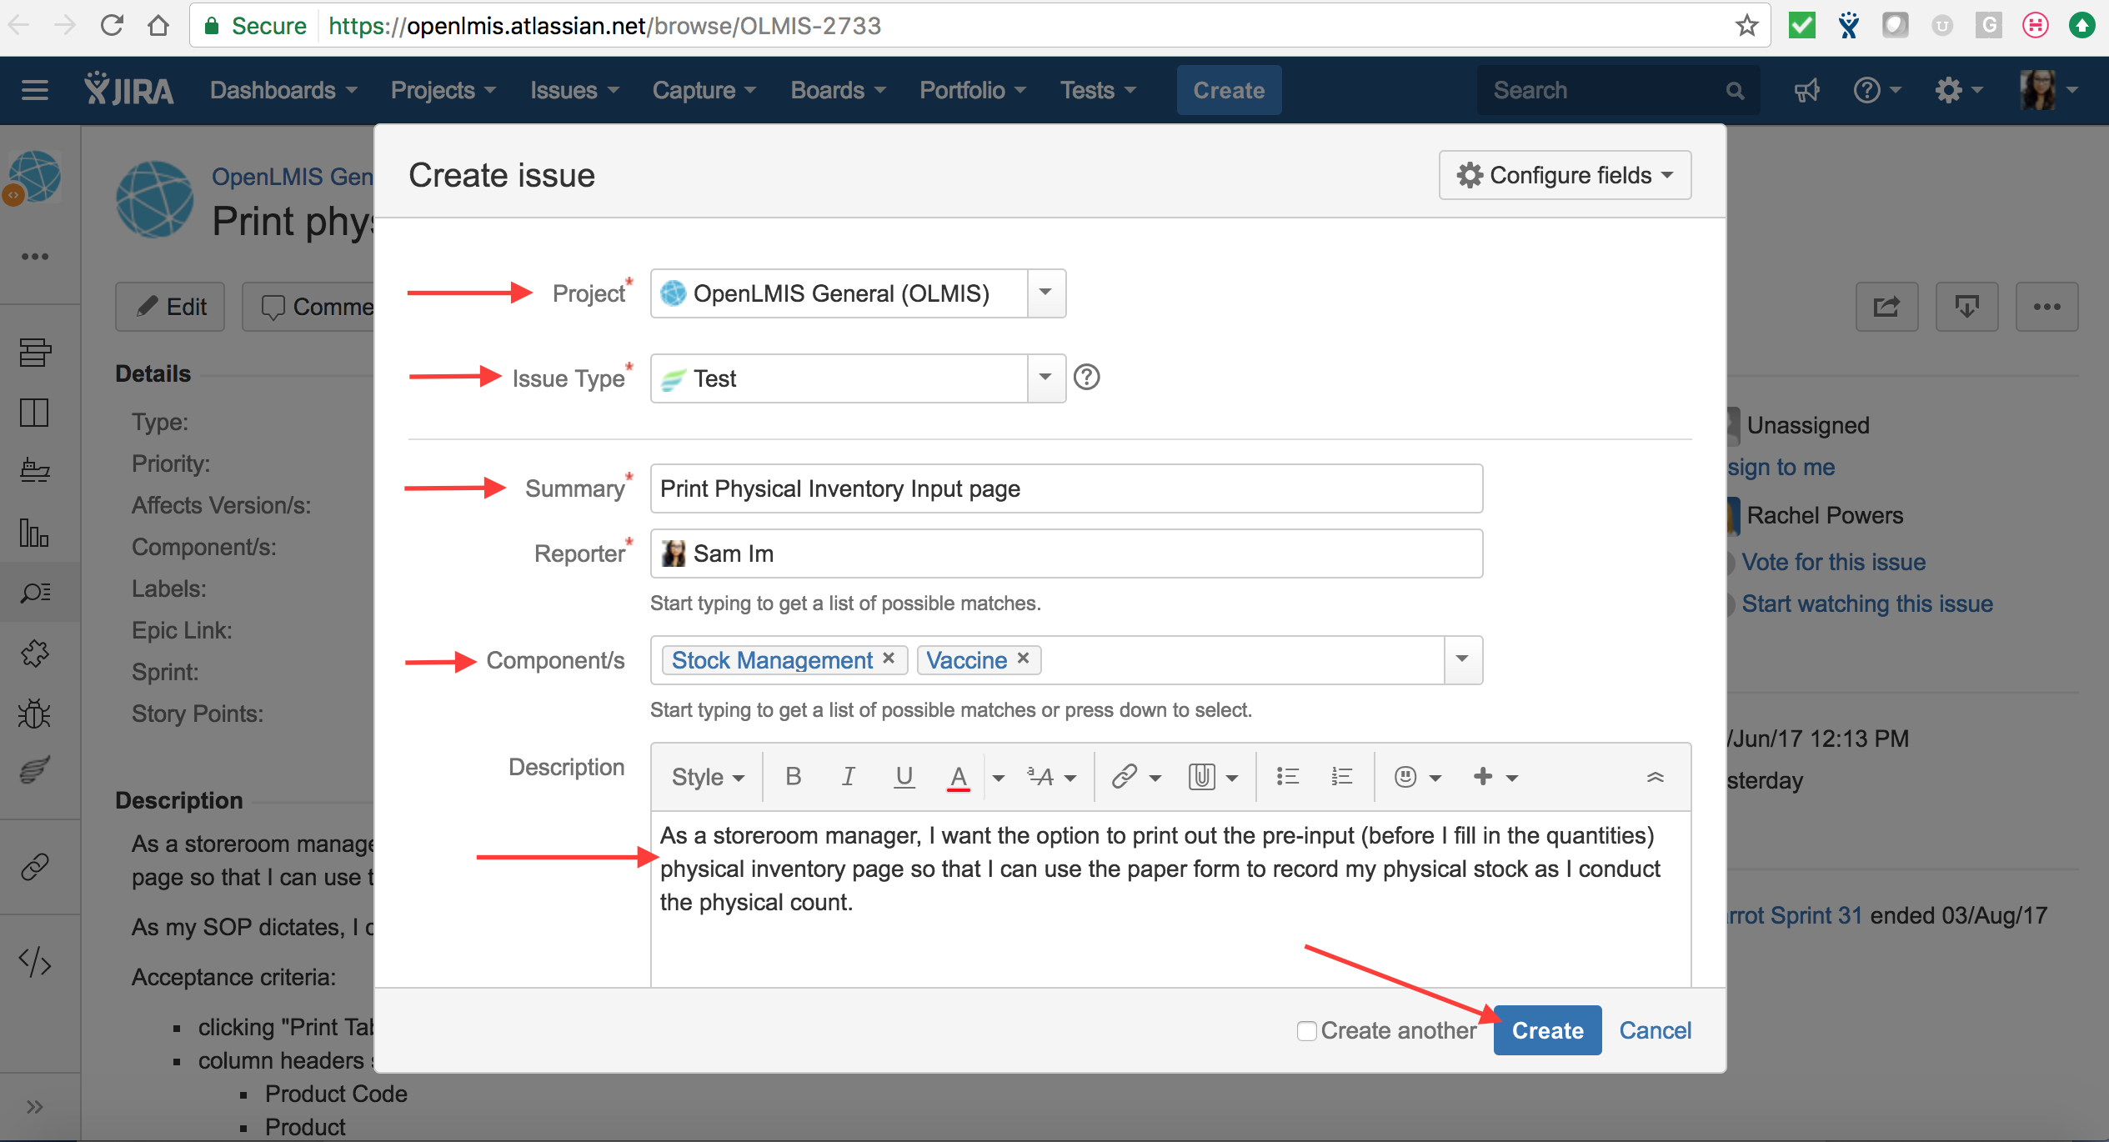Image resolution: width=2109 pixels, height=1142 pixels.
Task: Collapse the description editor toolbar
Action: pos(1655,777)
